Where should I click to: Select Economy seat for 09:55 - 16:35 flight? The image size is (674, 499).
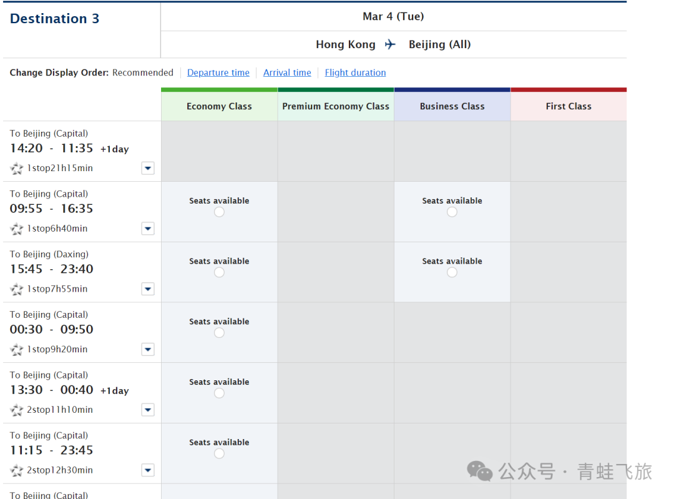219,212
